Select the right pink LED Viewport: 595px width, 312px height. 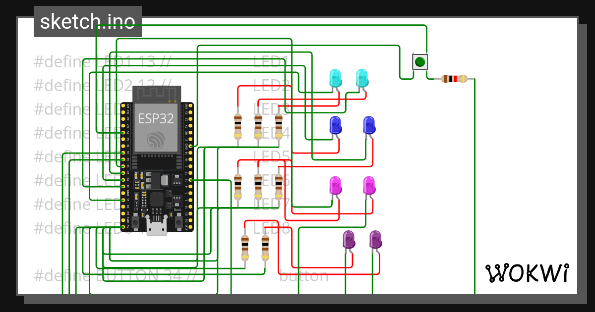pyautogui.click(x=369, y=185)
